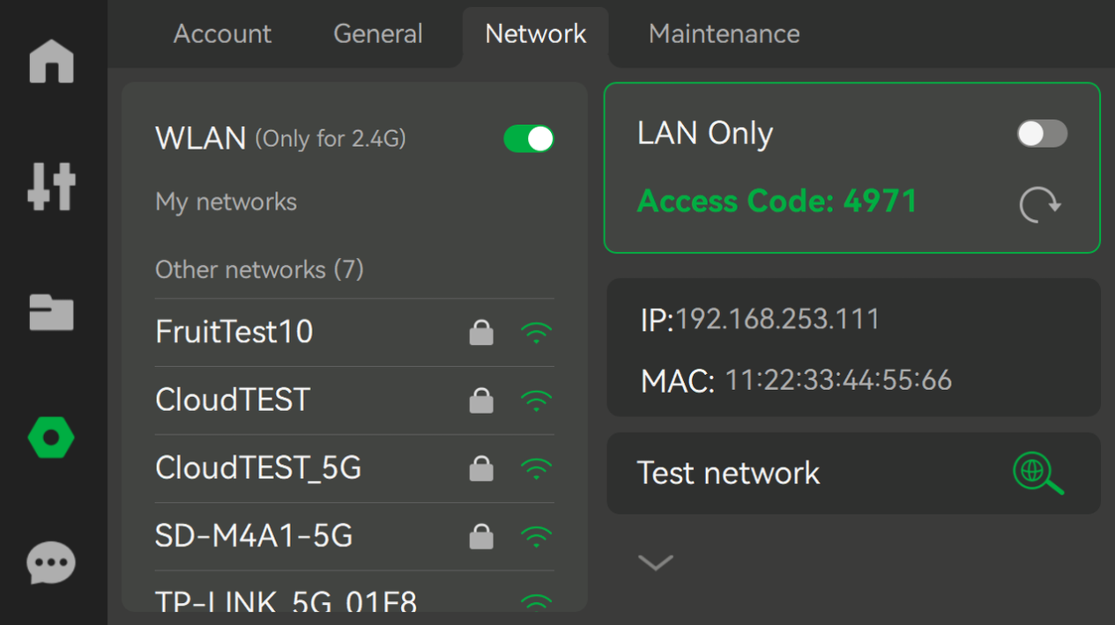Open the controls sliders icon in sidebar
The height and width of the screenshot is (625, 1115).
(51, 187)
